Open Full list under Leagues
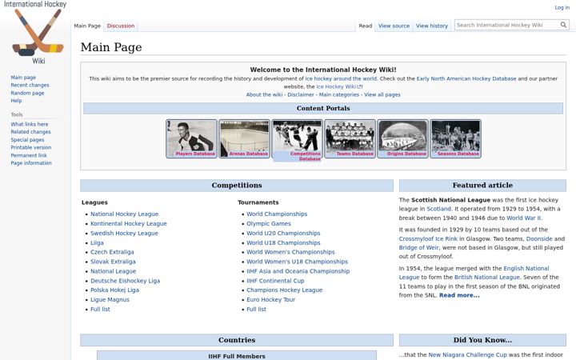 pos(100,309)
